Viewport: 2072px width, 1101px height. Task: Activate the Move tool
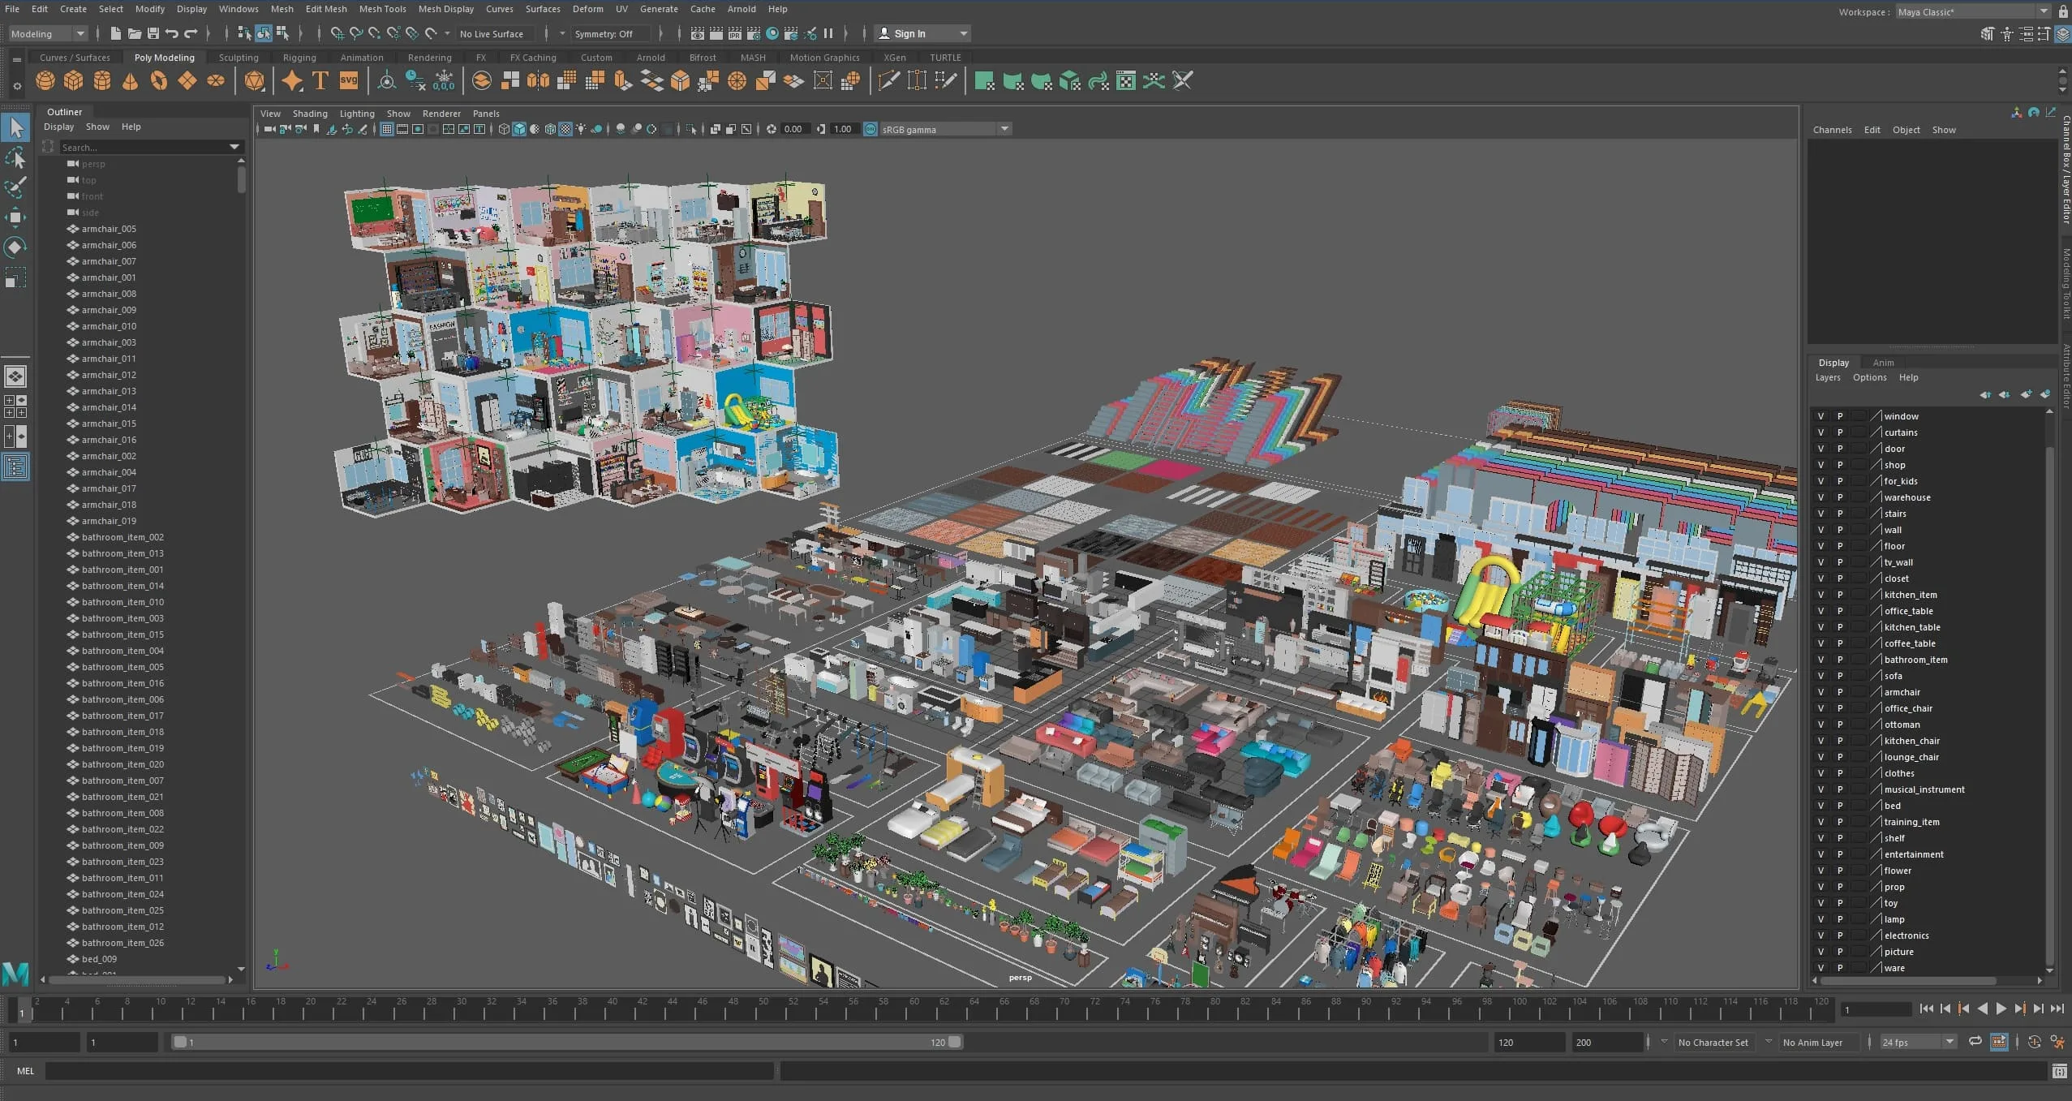[16, 217]
